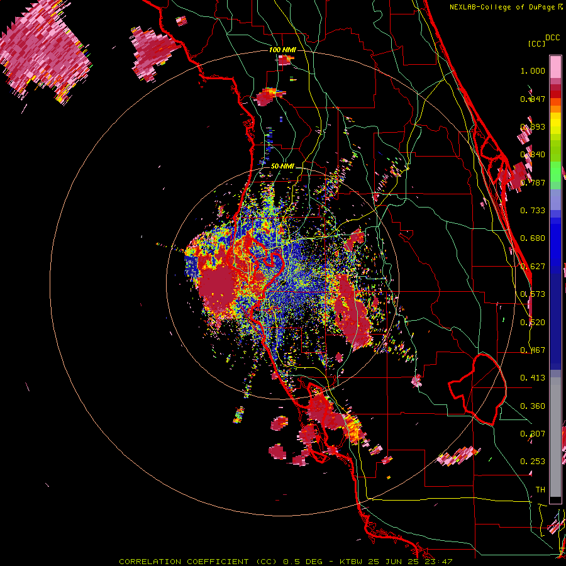The width and height of the screenshot is (566, 566).
Task: Click the 0.733 scale value
Action: coord(533,211)
